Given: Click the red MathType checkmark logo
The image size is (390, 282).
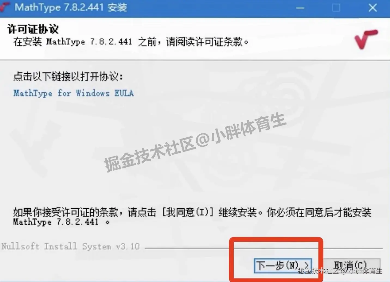Looking at the screenshot, I should point(366,39).
